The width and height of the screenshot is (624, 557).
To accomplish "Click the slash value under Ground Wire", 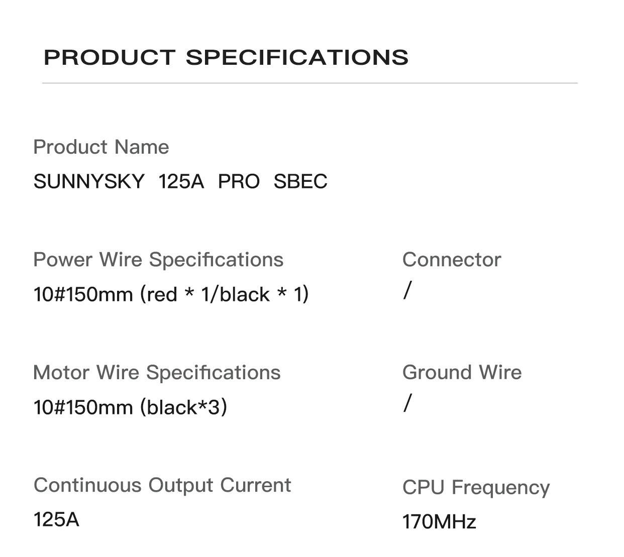I will tap(407, 403).
